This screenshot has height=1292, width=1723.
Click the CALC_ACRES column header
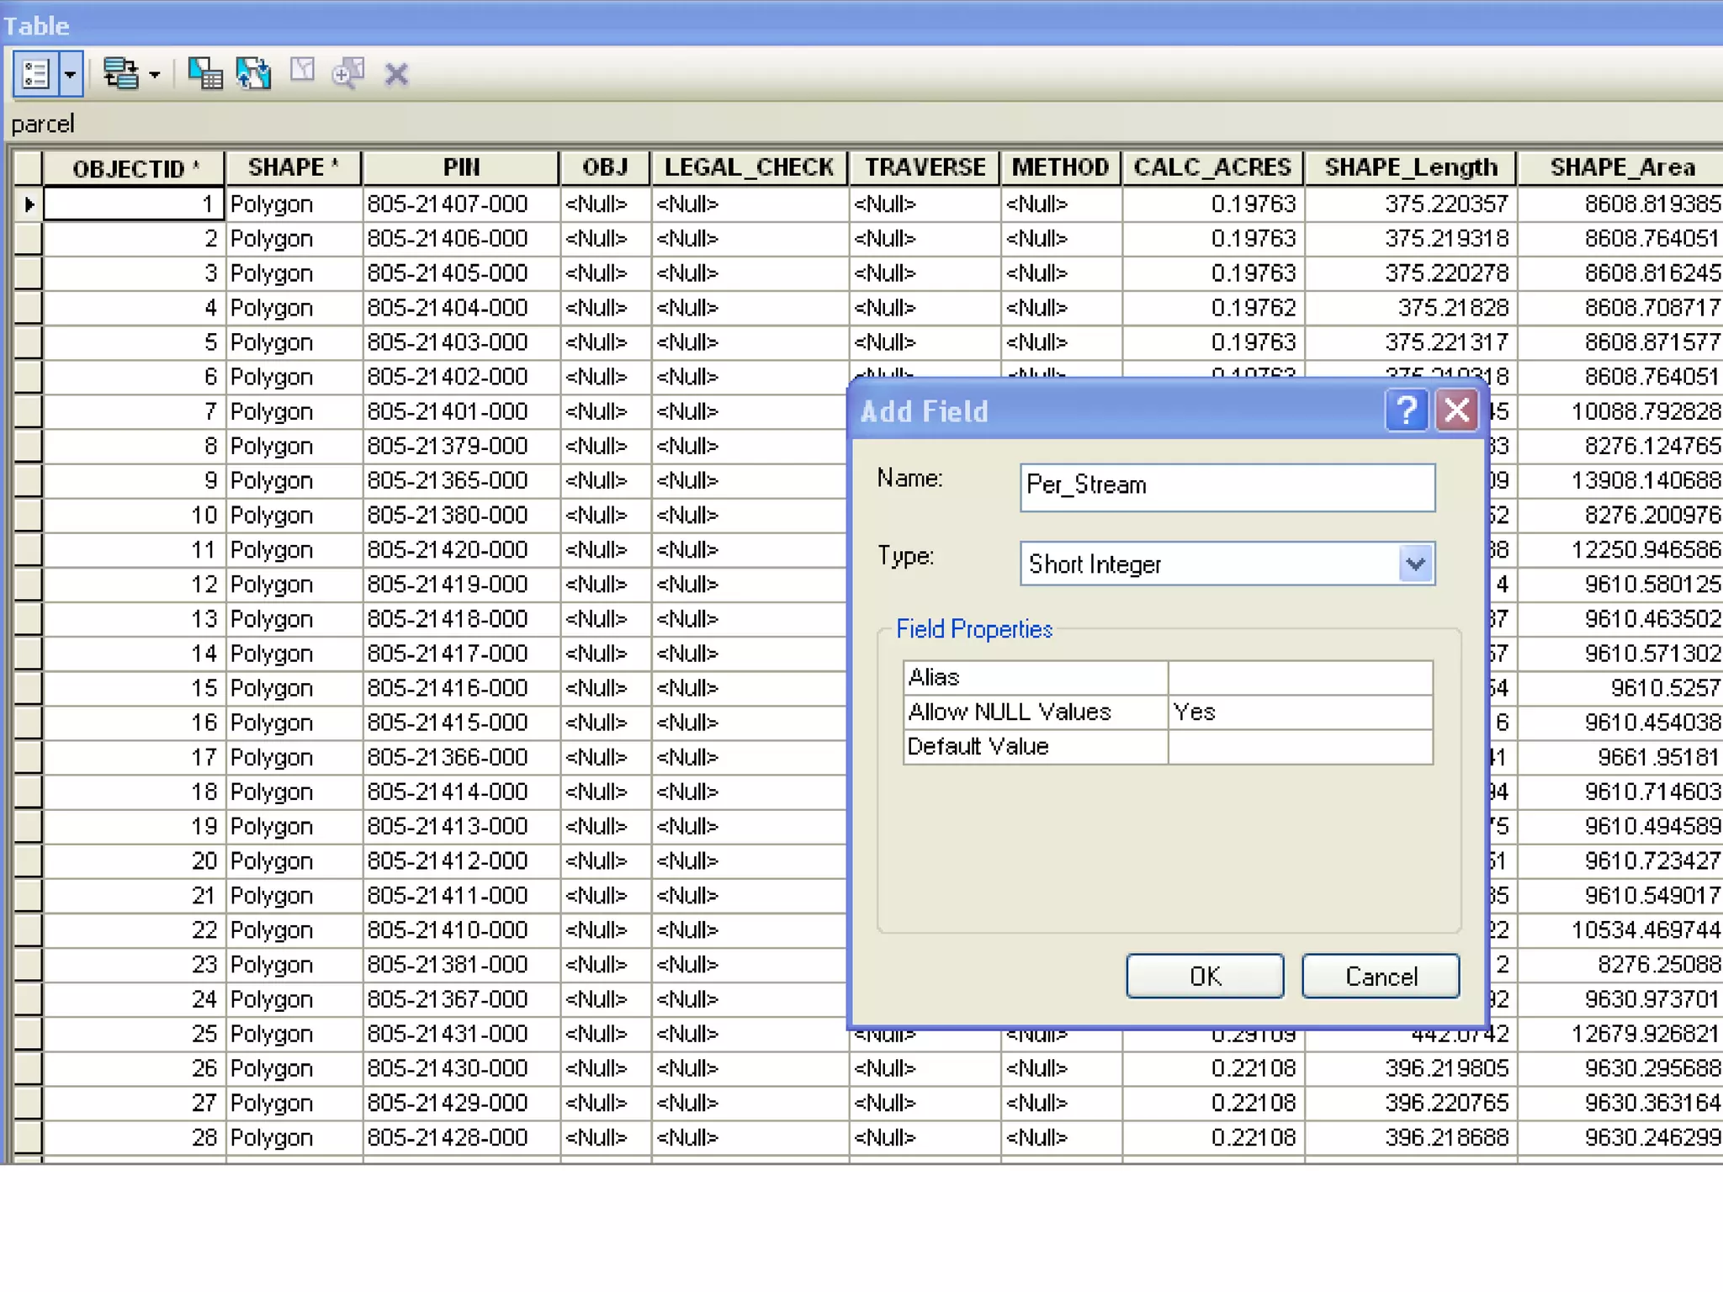[1211, 167]
